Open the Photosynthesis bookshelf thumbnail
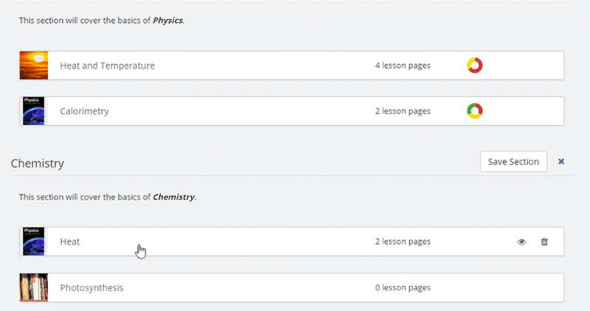 (x=34, y=287)
